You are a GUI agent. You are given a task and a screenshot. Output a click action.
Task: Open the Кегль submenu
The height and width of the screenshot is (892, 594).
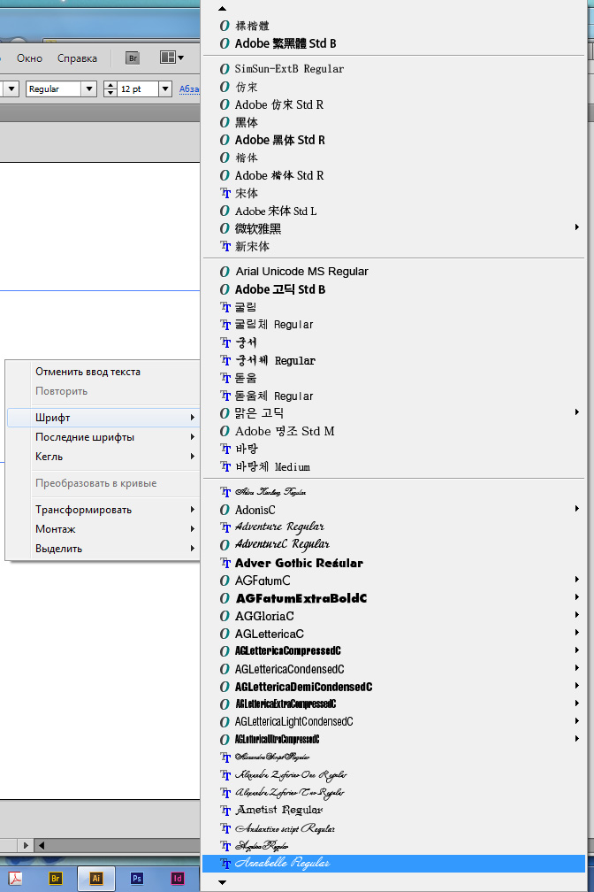103,457
